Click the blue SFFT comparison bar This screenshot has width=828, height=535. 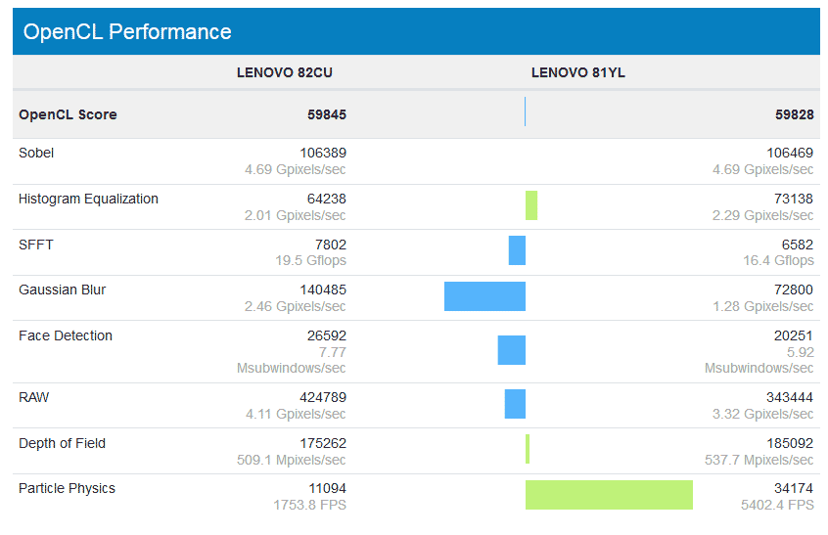click(517, 250)
